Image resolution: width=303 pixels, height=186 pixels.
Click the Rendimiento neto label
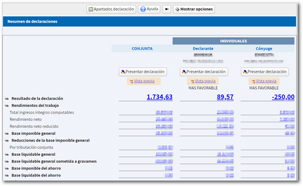(x=26, y=119)
